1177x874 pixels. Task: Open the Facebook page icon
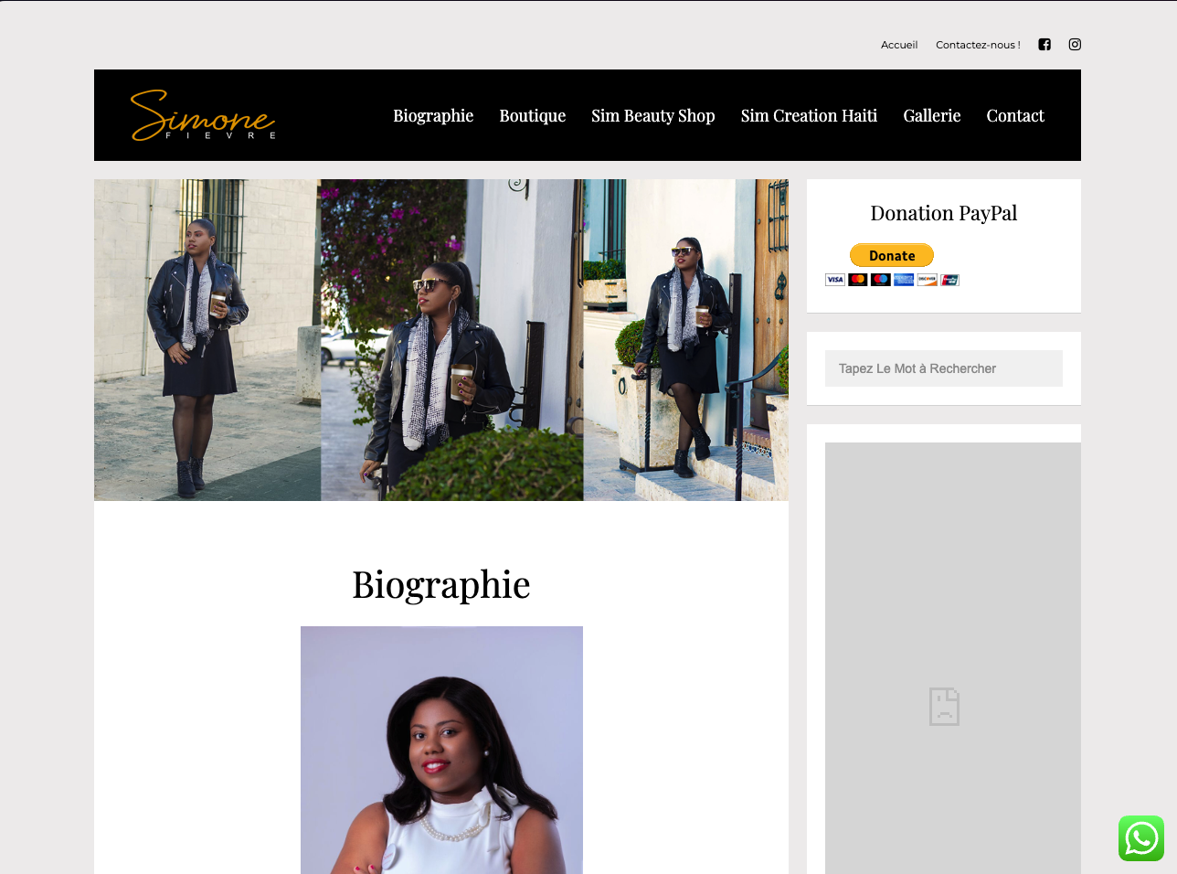(x=1044, y=44)
